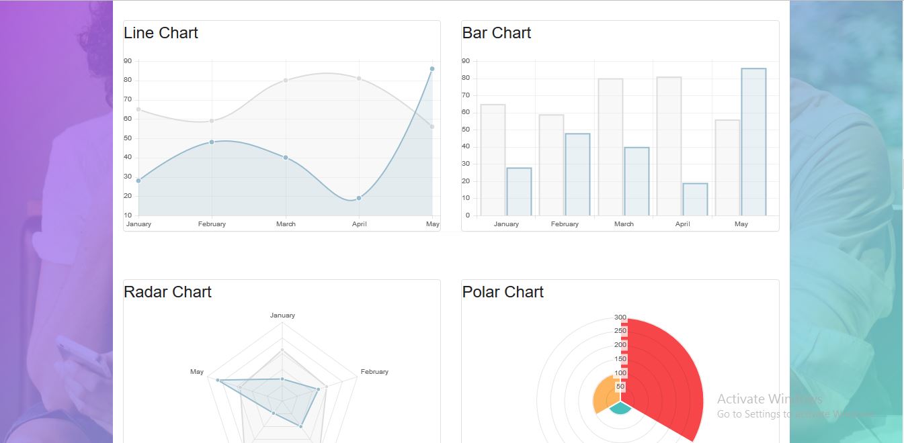Click the Polar Chart heading
904x443 pixels.
(503, 292)
